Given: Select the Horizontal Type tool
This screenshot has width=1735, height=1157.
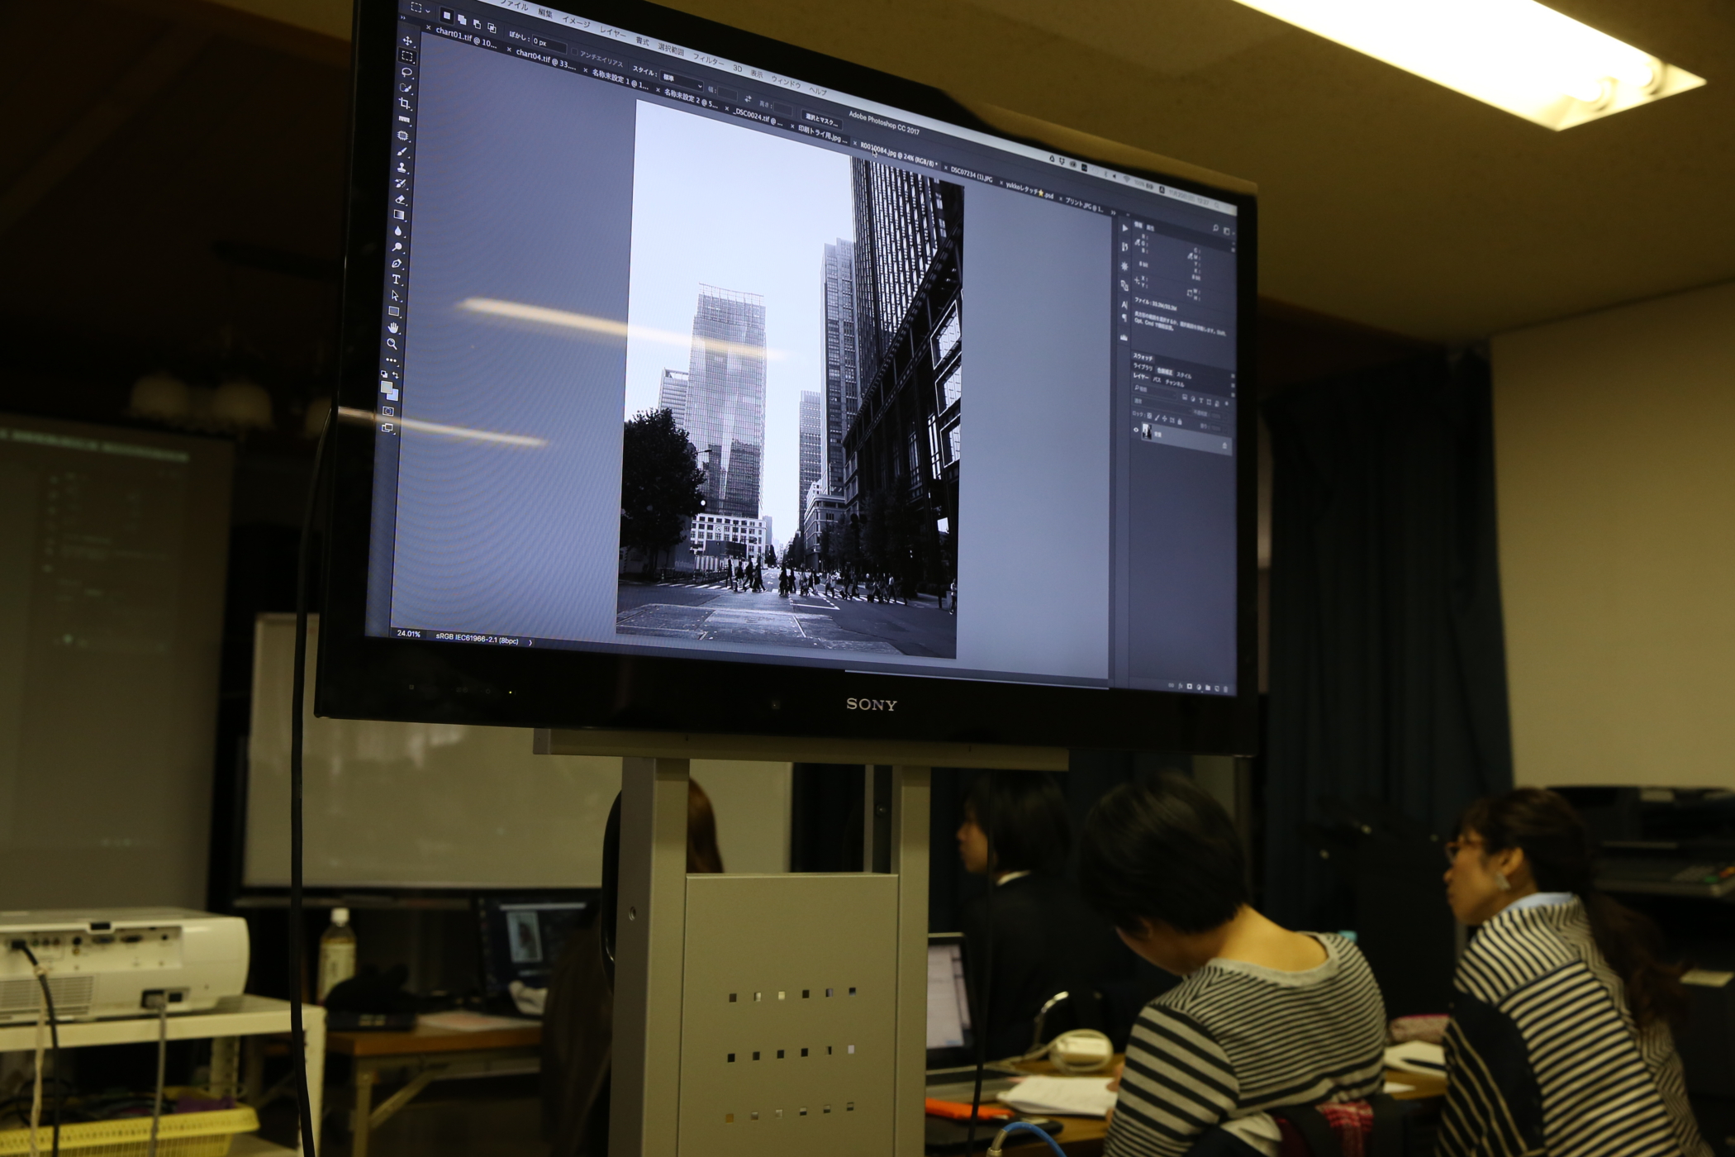Looking at the screenshot, I should [397, 279].
